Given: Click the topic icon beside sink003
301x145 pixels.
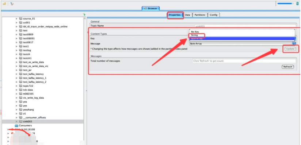Looking at the screenshot, I should click(x=21, y=121).
